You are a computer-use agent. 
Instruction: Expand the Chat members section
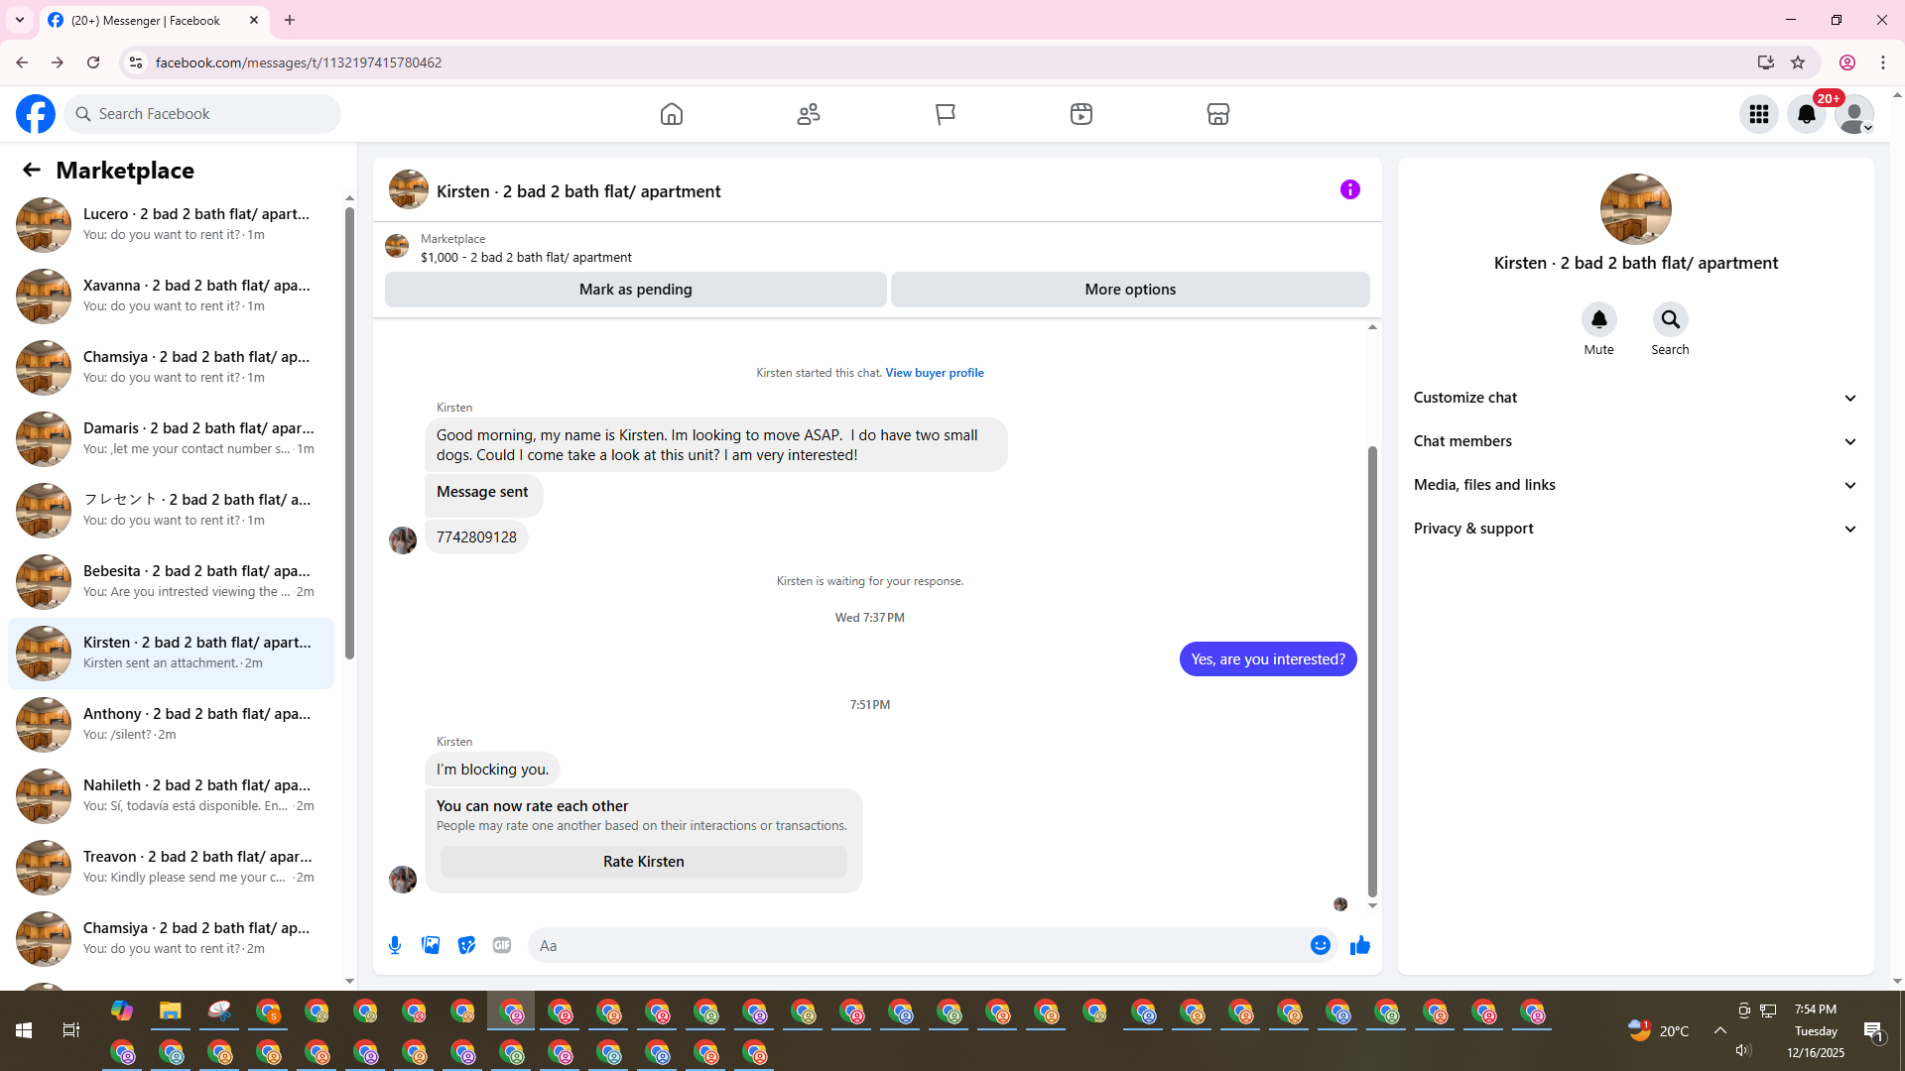(x=1636, y=441)
